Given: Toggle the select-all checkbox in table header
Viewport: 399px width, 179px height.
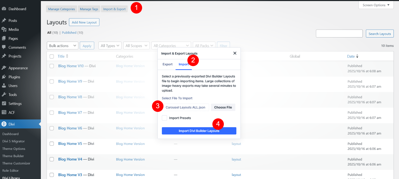Looking at the screenshot, I should (52, 56).
